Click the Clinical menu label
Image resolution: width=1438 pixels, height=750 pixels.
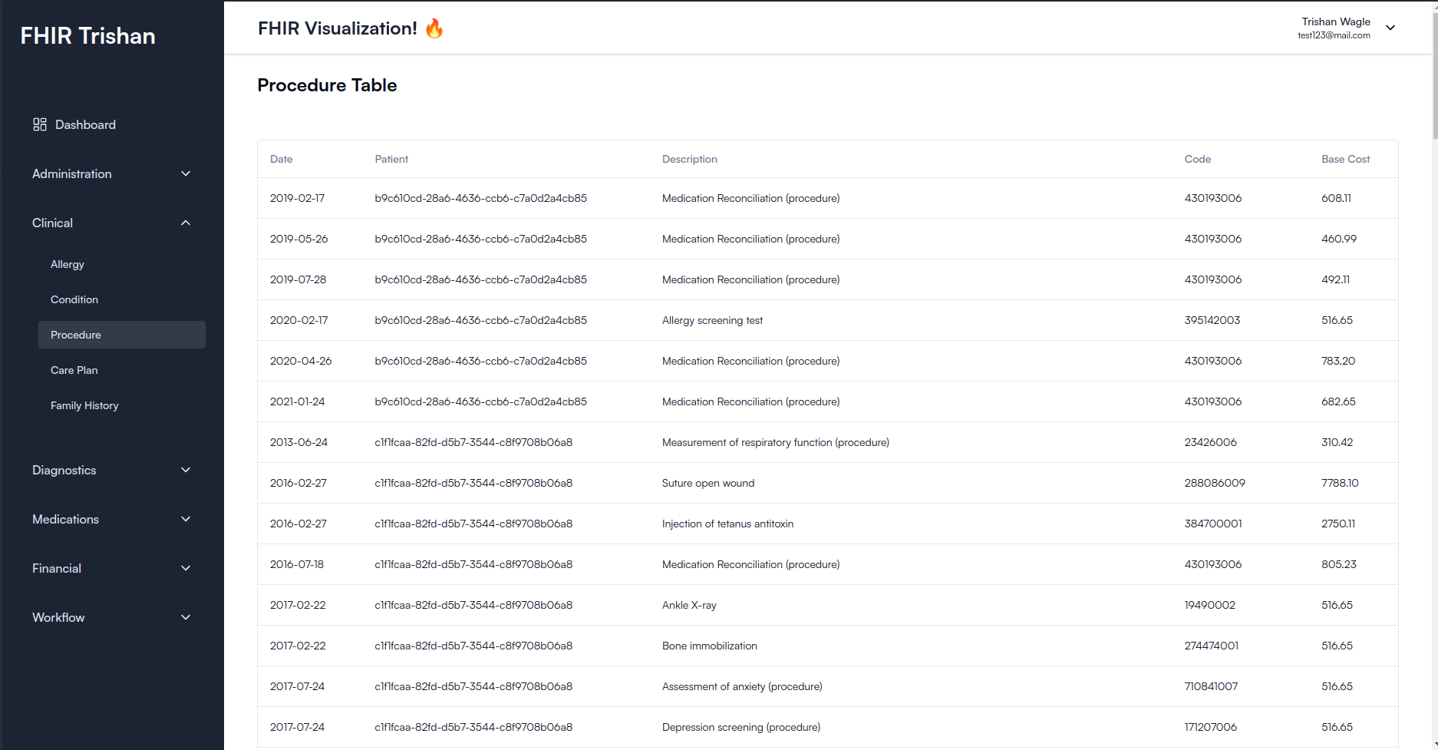(52, 223)
